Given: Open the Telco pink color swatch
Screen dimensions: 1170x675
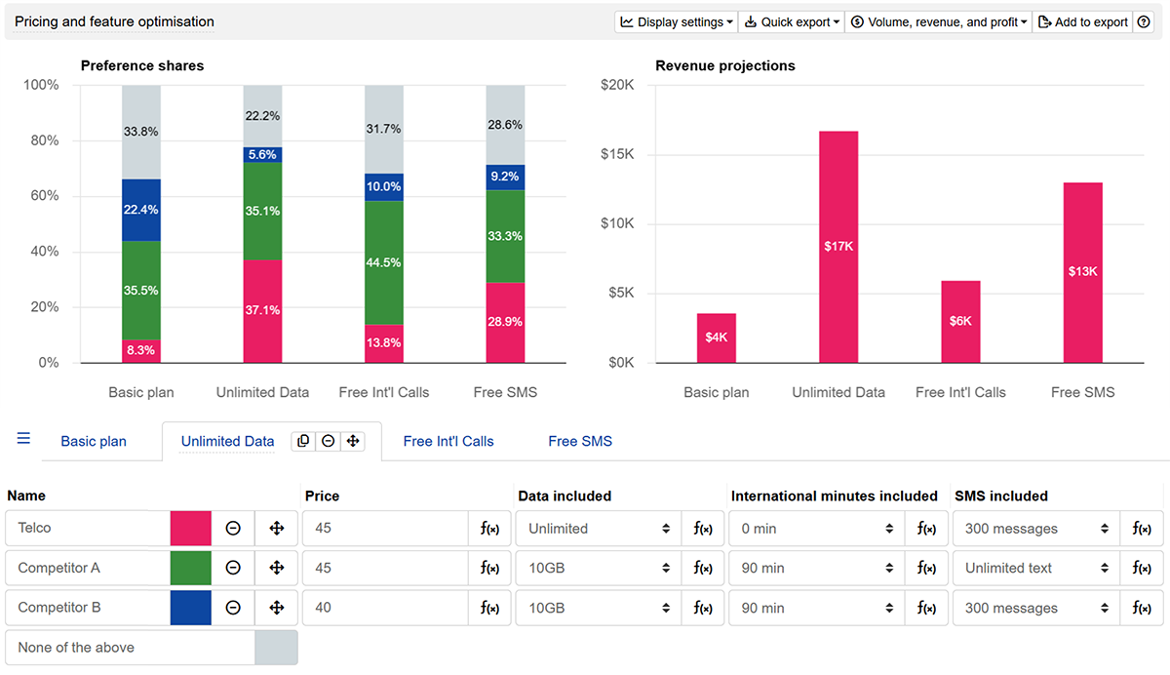Looking at the screenshot, I should click(191, 528).
